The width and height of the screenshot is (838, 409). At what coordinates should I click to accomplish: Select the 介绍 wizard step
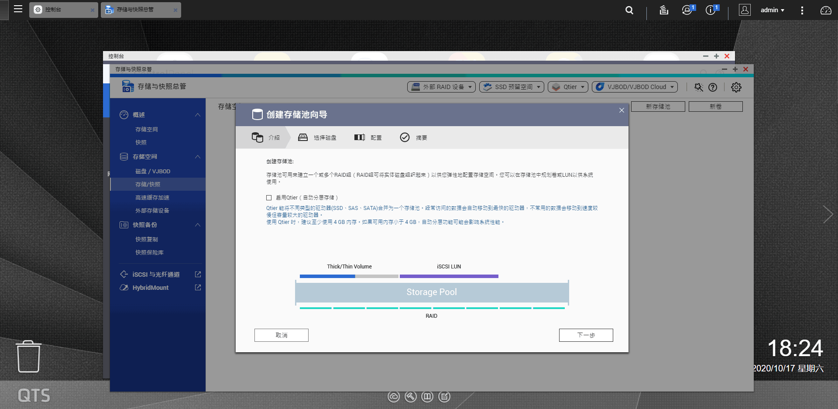click(266, 137)
